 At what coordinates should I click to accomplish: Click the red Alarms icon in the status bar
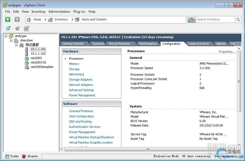[x=24, y=156]
